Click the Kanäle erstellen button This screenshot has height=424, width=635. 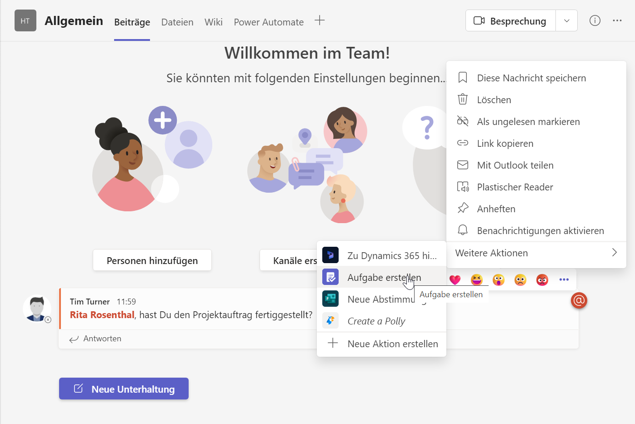point(289,260)
